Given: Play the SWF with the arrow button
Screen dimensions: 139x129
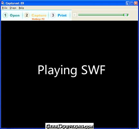Looking at the screenshot, I should [x=74, y=15].
